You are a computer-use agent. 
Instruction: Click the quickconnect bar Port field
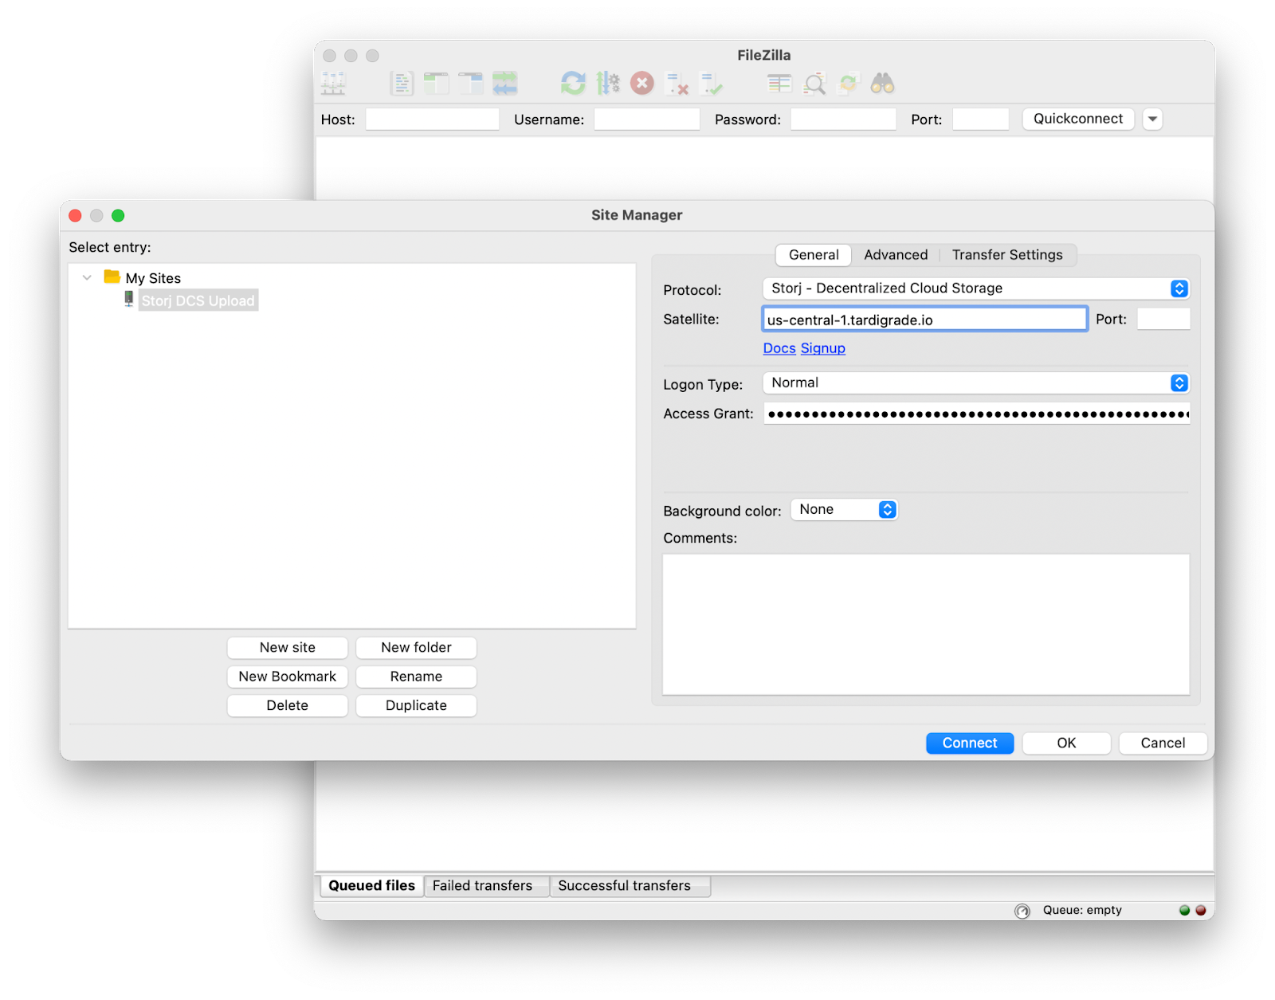coord(980,120)
